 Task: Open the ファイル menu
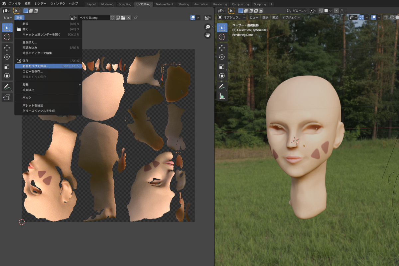click(15, 3)
